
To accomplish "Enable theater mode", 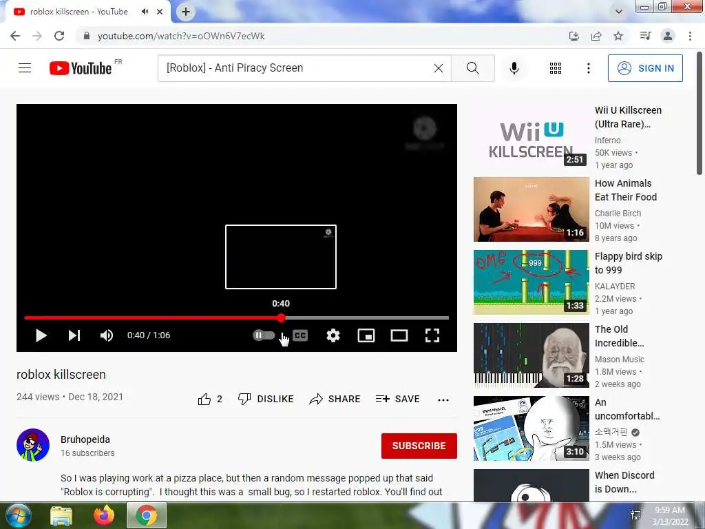I will (x=399, y=335).
